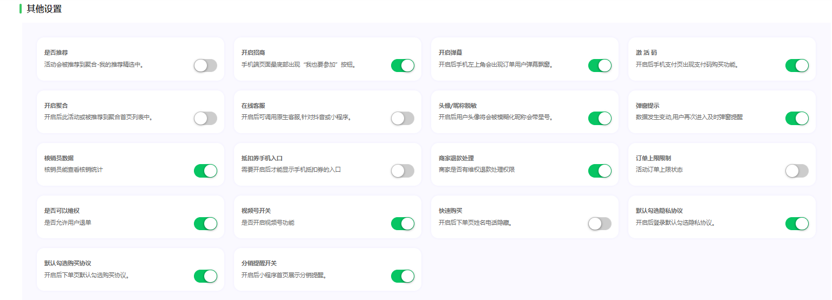The height and width of the screenshot is (300, 832).
Task: Switch off the 激活码 toggle
Action: tap(797, 66)
